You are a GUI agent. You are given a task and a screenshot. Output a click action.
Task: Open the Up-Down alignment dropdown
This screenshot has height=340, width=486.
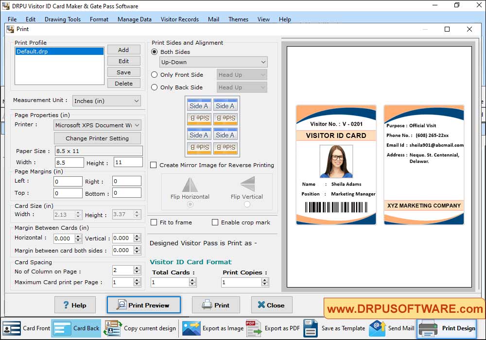213,62
